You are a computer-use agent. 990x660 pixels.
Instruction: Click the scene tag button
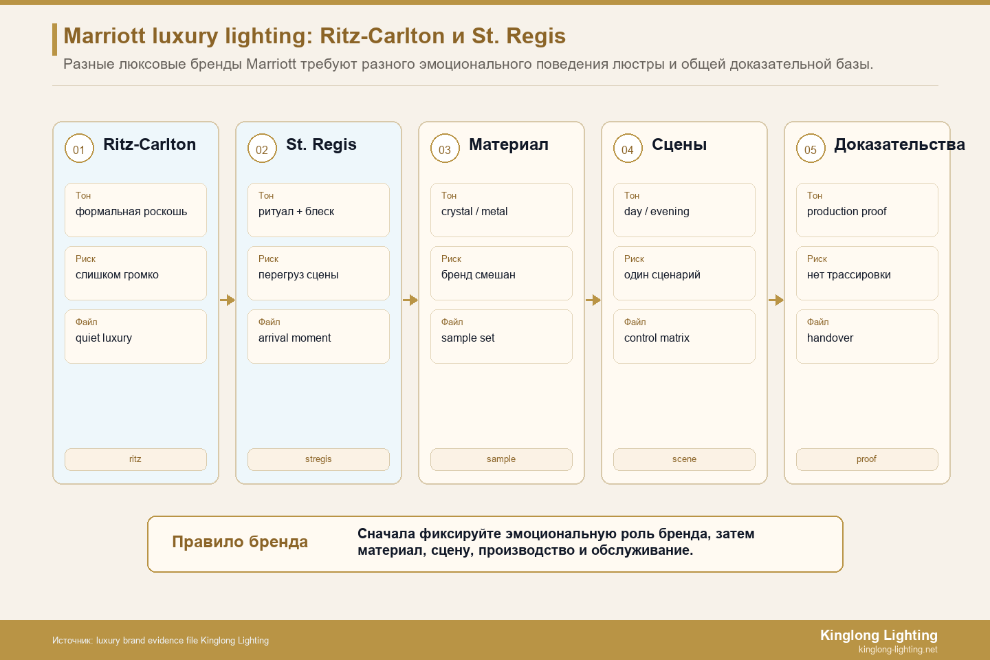point(684,459)
